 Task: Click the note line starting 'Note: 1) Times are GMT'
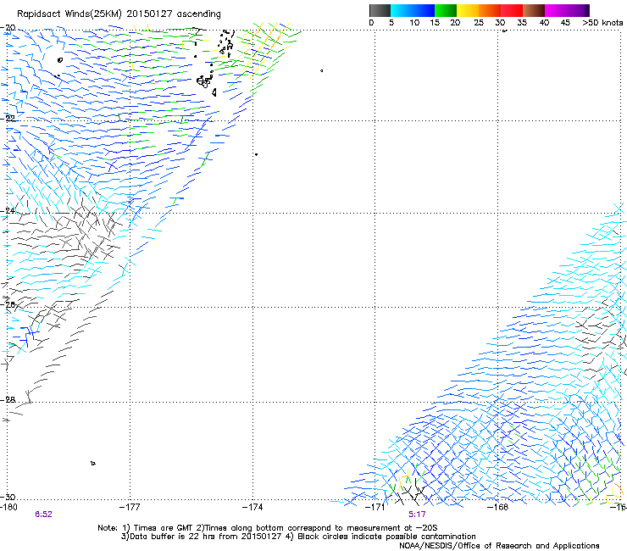tap(268, 528)
